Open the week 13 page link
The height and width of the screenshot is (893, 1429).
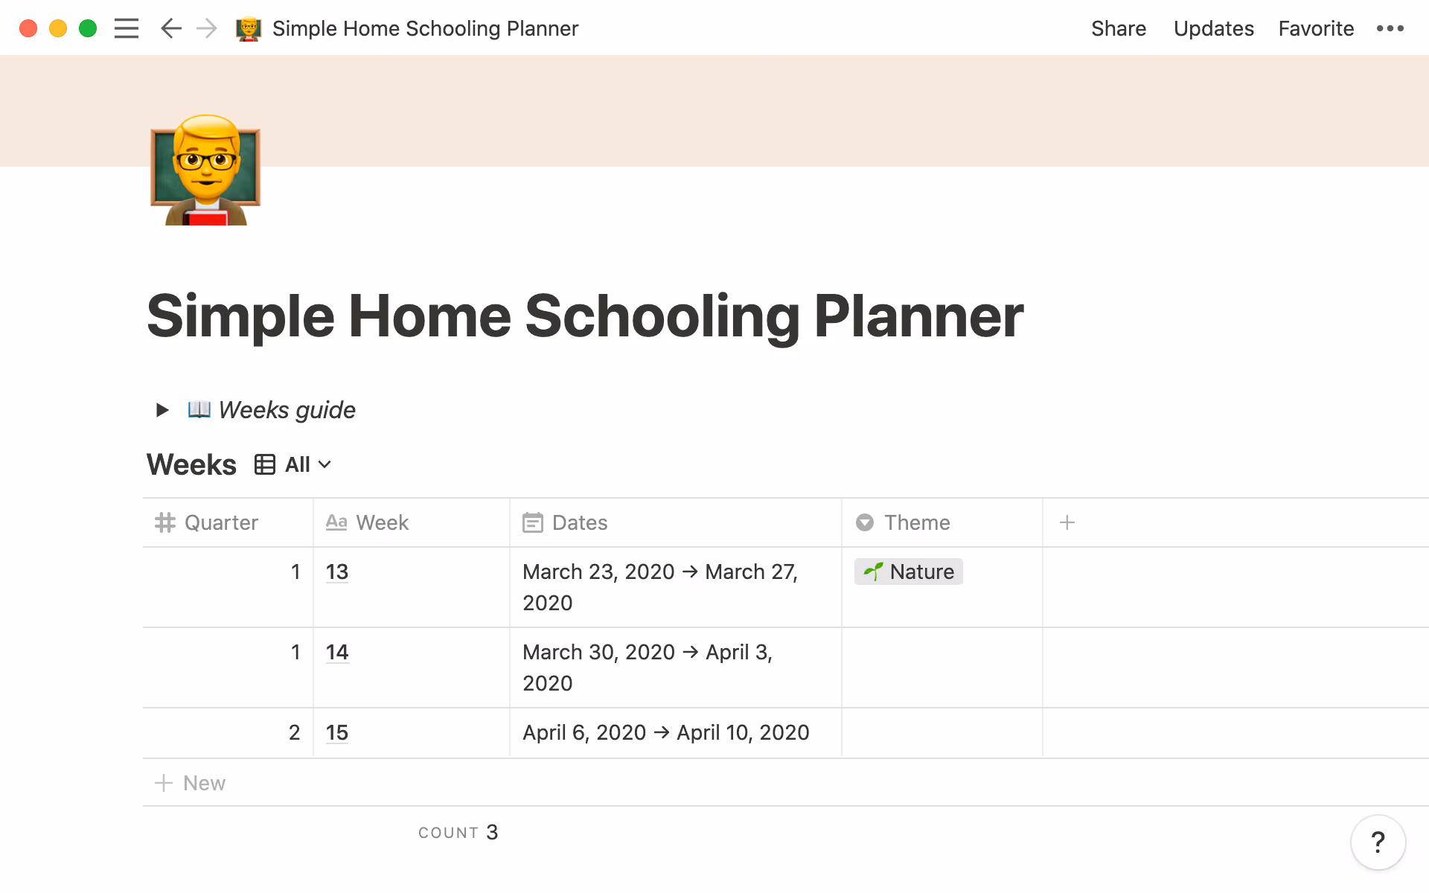click(337, 572)
